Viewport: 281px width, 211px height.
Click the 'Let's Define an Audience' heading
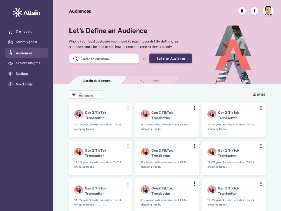coord(108,31)
